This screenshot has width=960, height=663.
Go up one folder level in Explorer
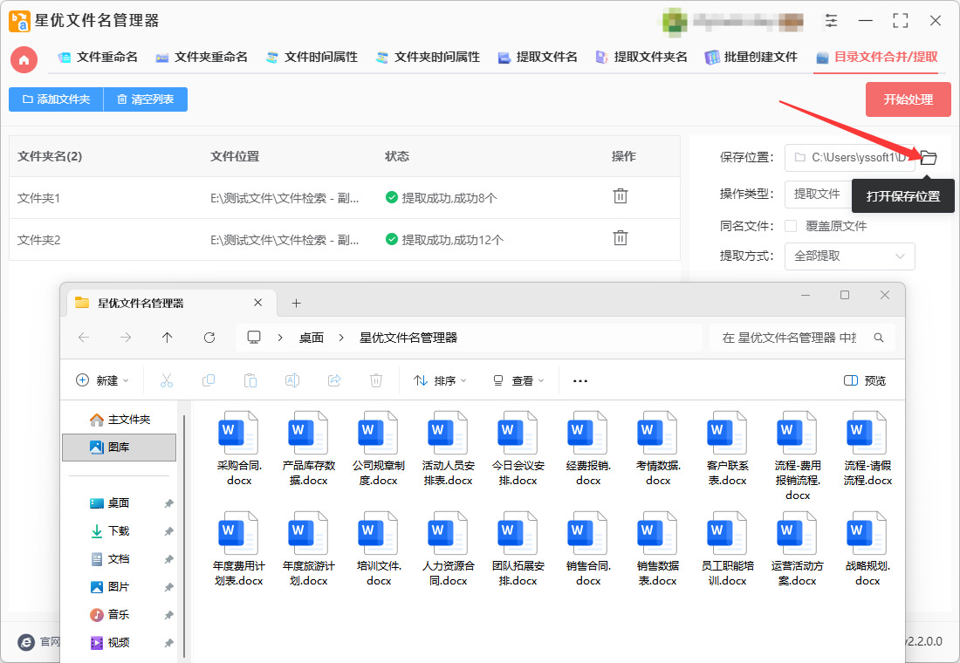(168, 338)
